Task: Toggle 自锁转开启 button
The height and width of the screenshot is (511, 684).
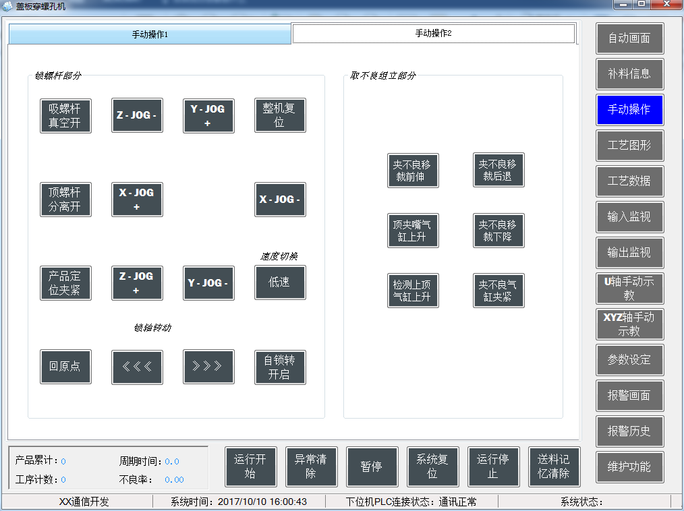Action: 280,367
